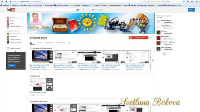This screenshot has height=112, width=200.
Task: Click the search magnifier button next to search field
Action: tap(83, 10)
